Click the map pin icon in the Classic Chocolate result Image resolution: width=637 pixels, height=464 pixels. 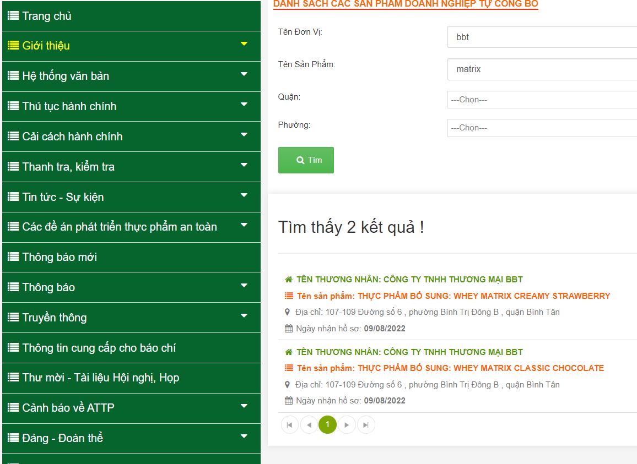point(287,385)
